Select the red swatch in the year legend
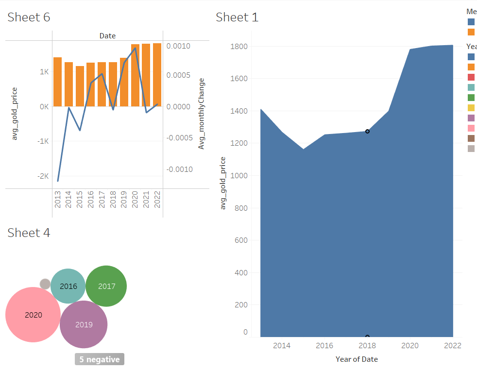This screenshot has height=371, width=477. pos(471,77)
